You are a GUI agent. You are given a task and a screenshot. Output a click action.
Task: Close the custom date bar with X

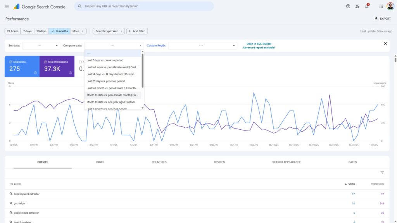pos(385,44)
